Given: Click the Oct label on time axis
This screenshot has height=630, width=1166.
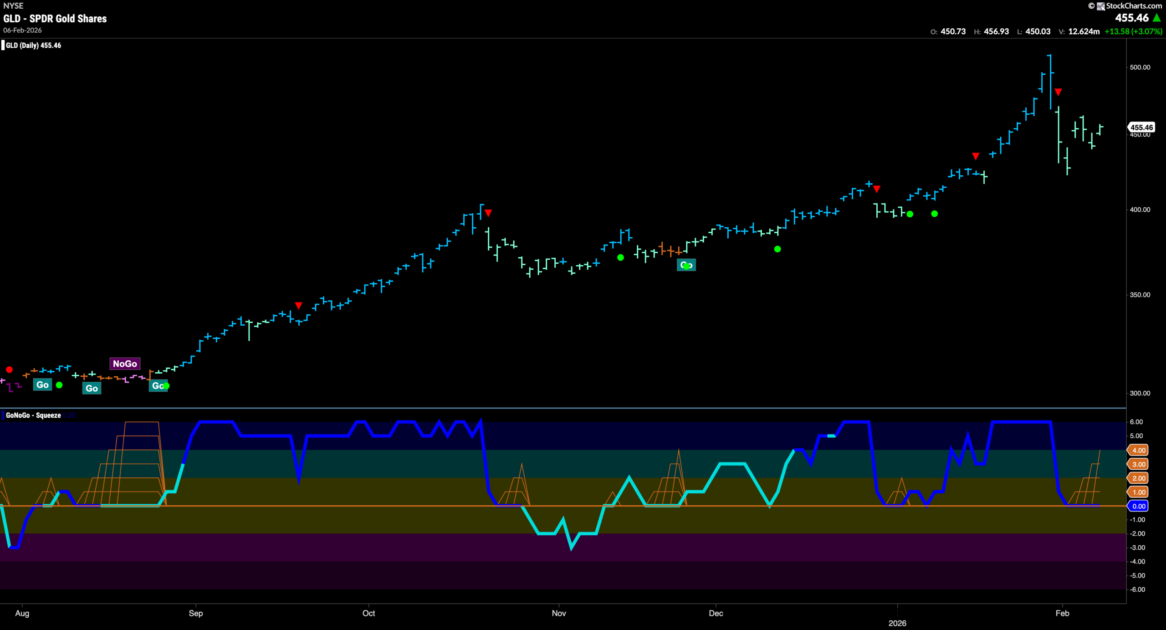Looking at the screenshot, I should point(368,613).
